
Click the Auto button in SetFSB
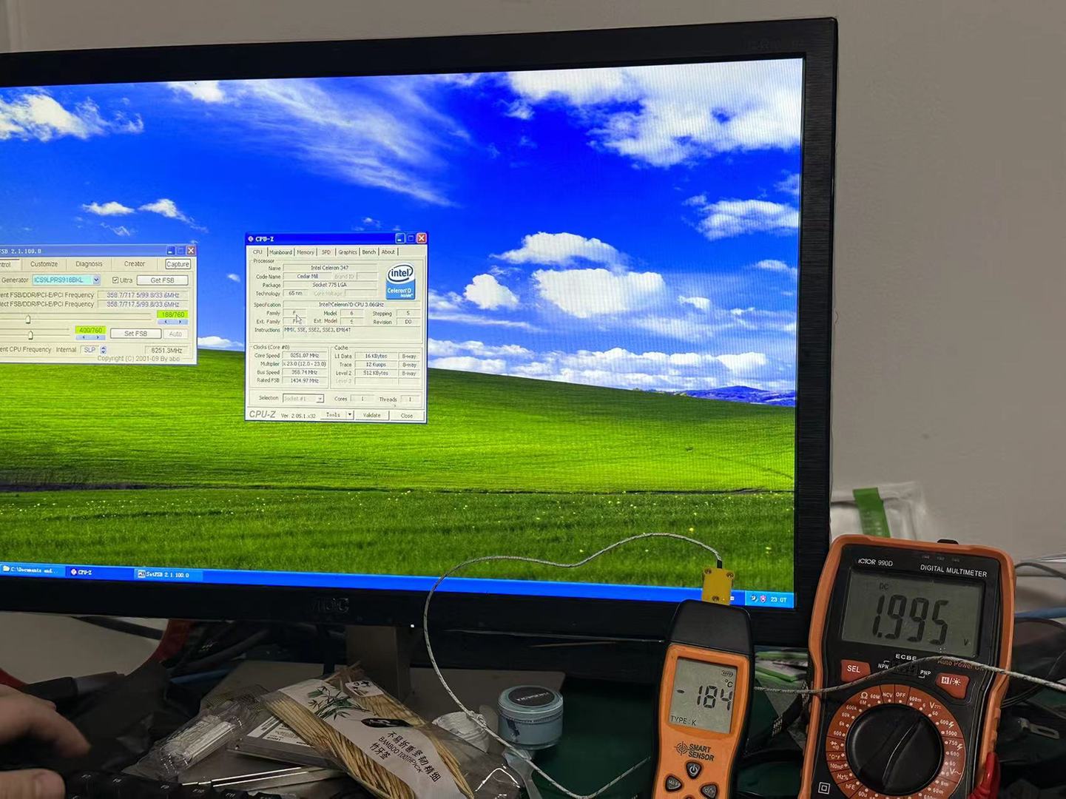pos(175,334)
